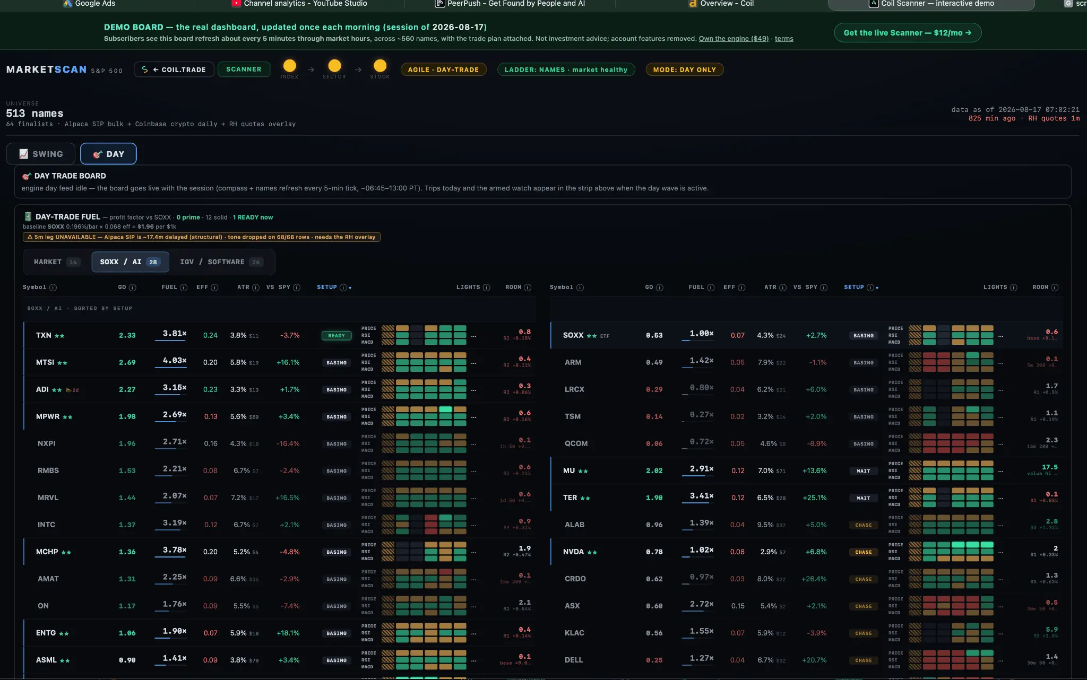Image resolution: width=1087 pixels, height=680 pixels.
Task: Show FUEL column info in the TXN table
Action: [x=184, y=287]
